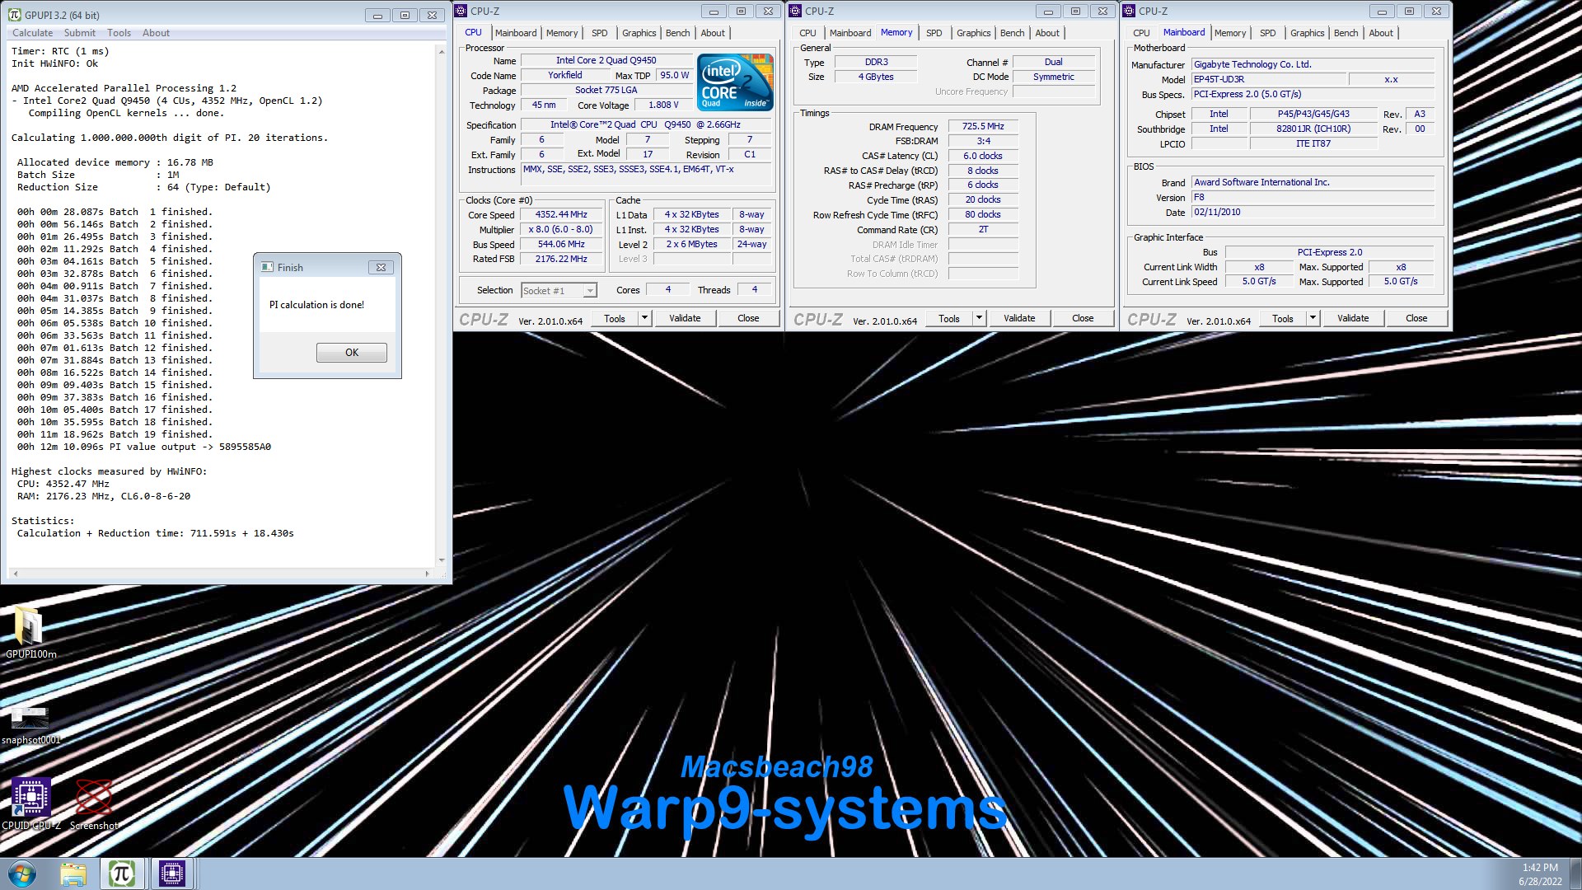1582x890 pixels.
Task: Click the GPUPI title bar pi icon
Action: [x=15, y=15]
